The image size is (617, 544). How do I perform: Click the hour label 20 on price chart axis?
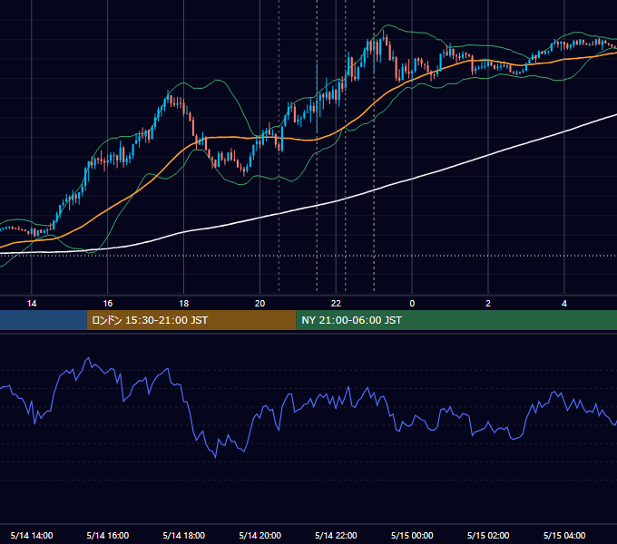click(260, 304)
